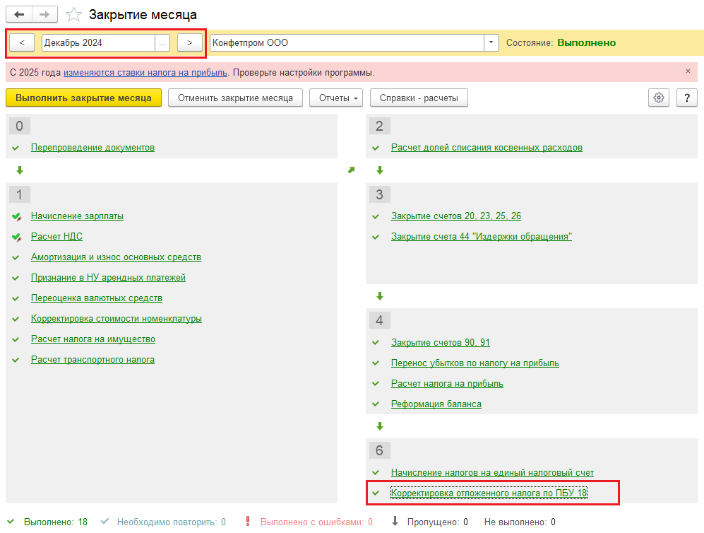Image resolution: width=704 pixels, height=533 pixels.
Task: Open Закрытие счетов 20, 23, 25, 26
Action: [x=456, y=216]
